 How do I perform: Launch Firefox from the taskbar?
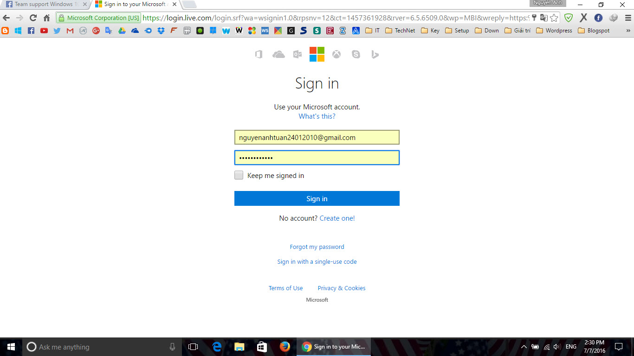tap(285, 347)
